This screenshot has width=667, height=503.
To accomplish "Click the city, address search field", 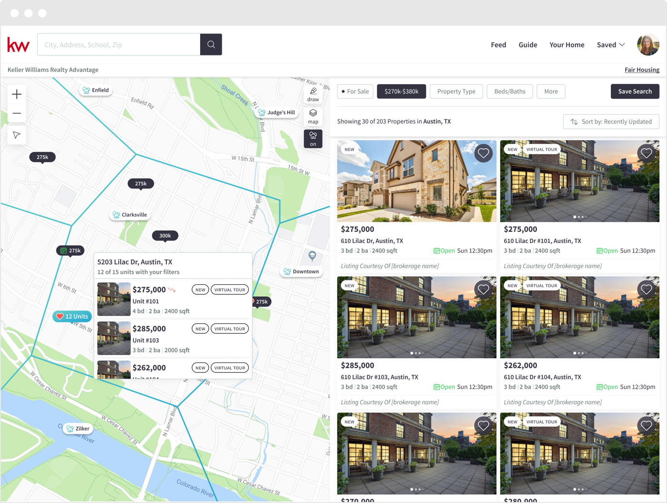I will 119,44.
